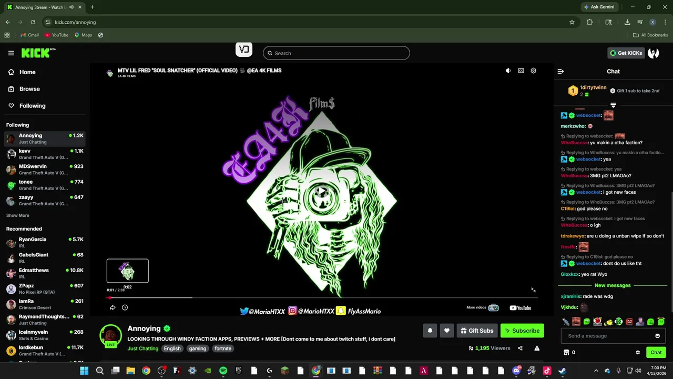Screen dimensions: 673x379
Task: Click the Get KICKs button
Action: tap(626, 53)
